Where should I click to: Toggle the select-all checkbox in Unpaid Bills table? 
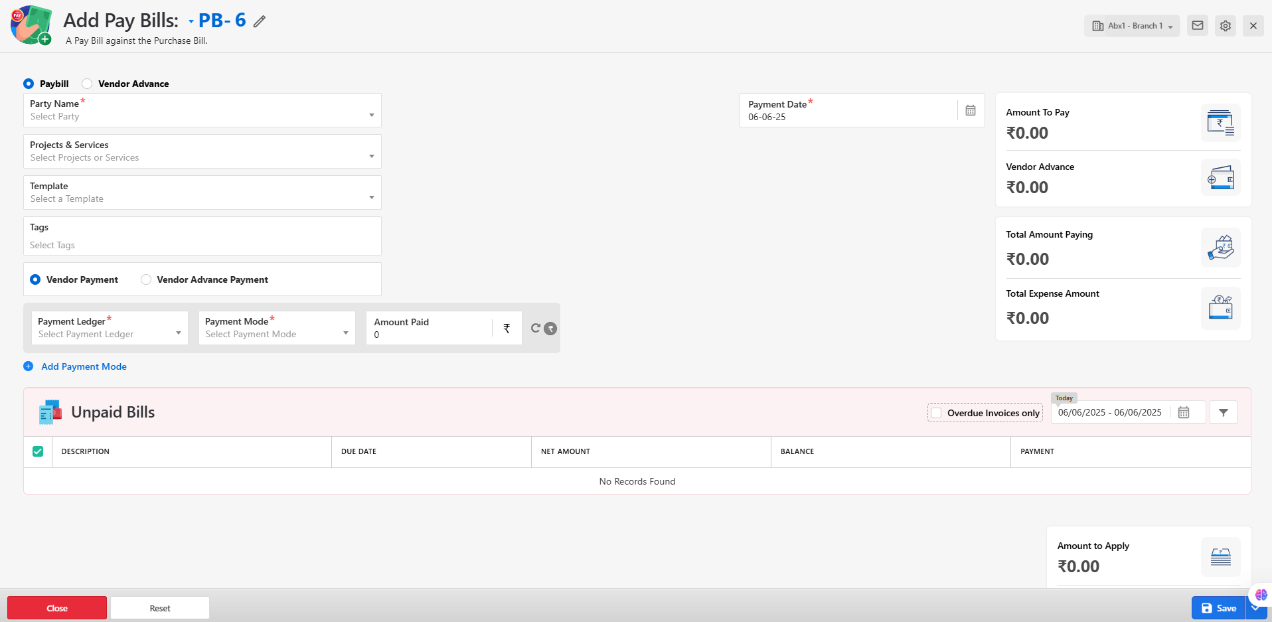tap(38, 451)
